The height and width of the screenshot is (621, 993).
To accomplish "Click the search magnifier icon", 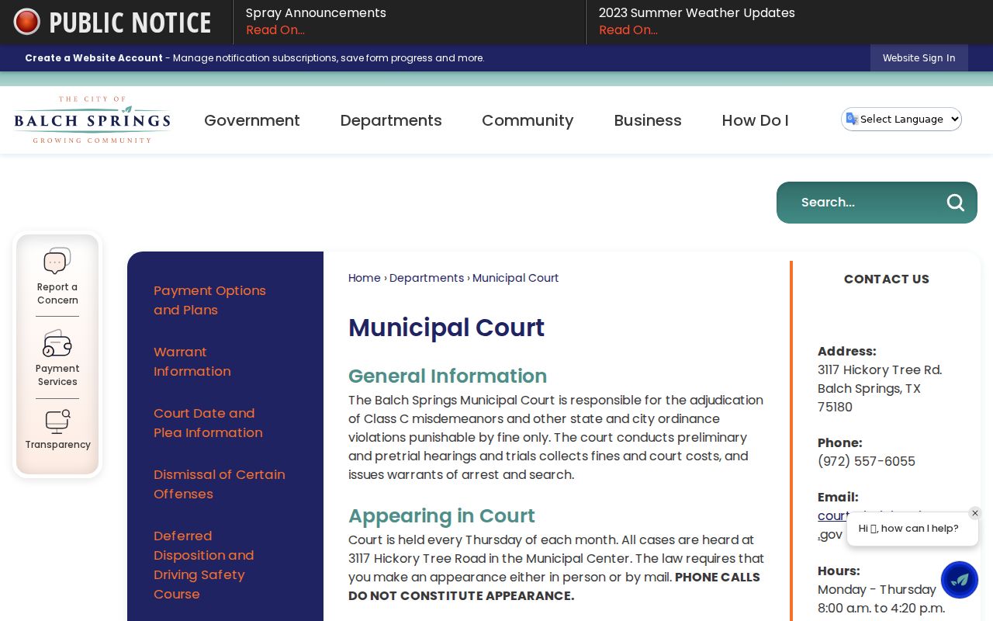I will coord(955,203).
